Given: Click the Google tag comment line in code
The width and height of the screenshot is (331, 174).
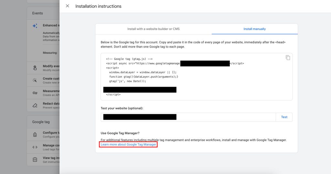Looking at the screenshot, I should [129, 59].
